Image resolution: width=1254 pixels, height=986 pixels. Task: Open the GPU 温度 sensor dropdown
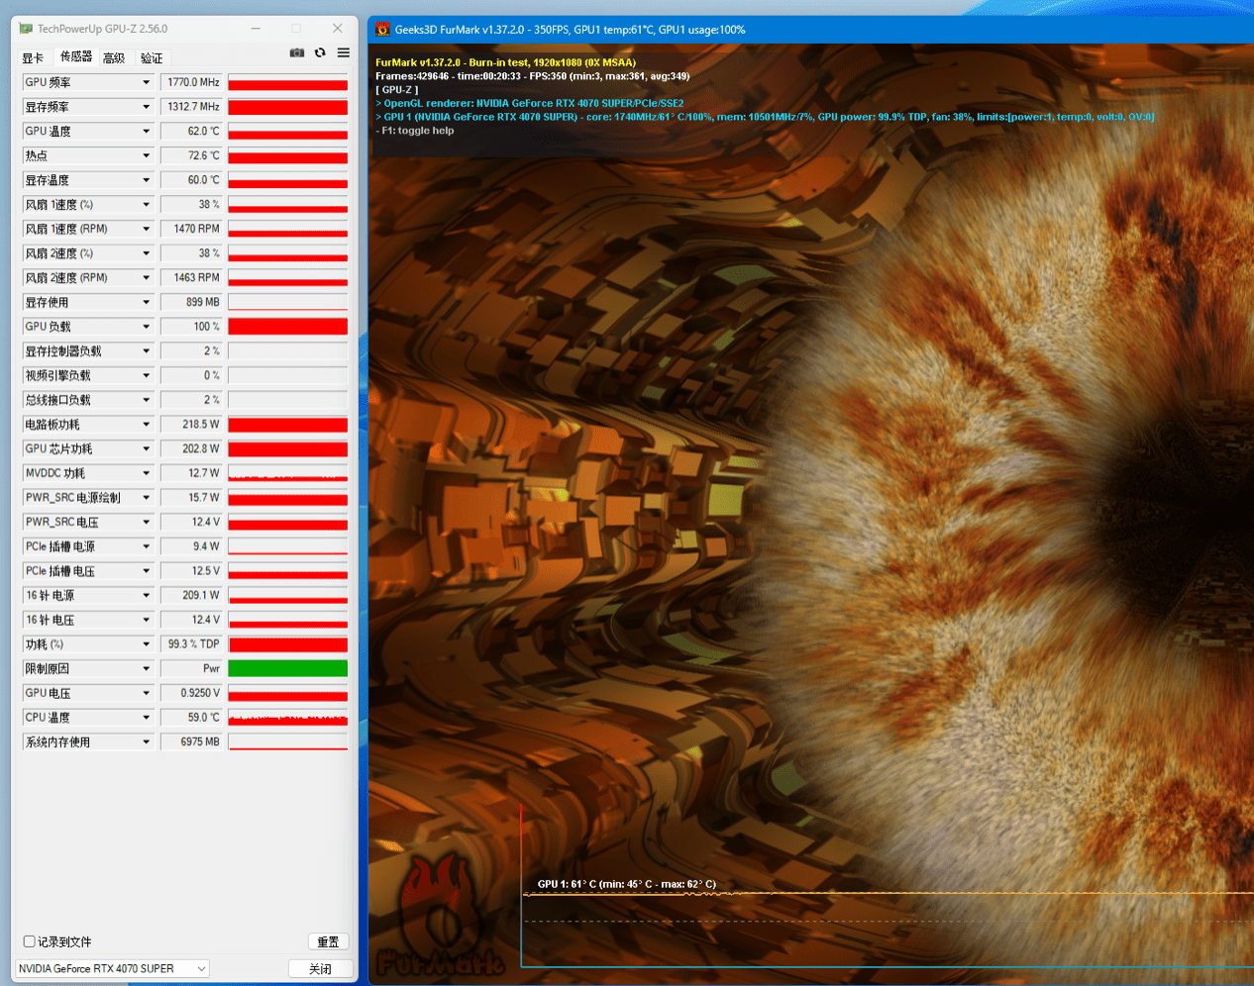click(146, 132)
